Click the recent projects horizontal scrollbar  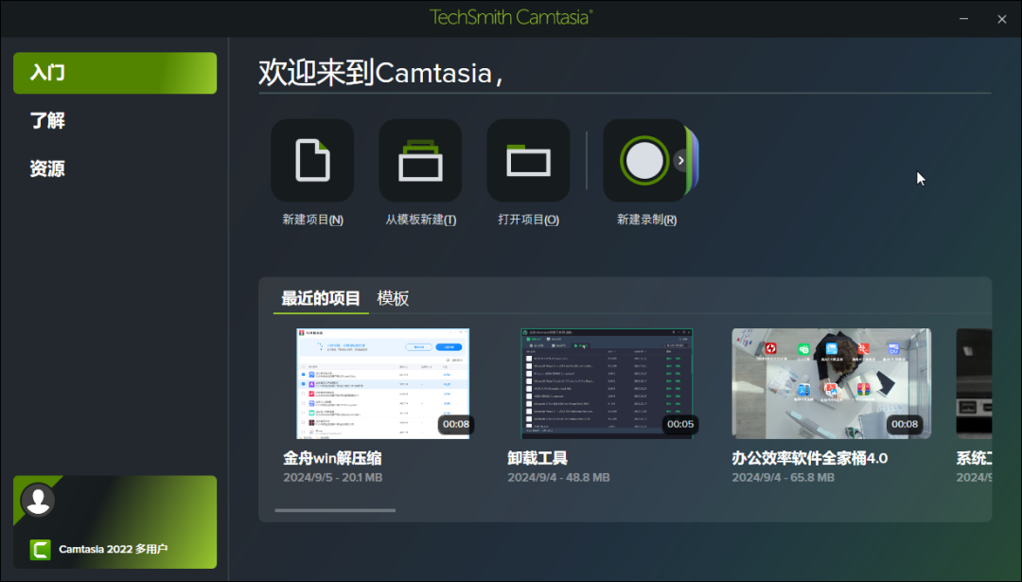(x=335, y=510)
